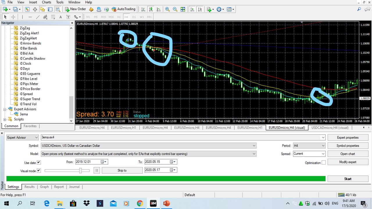Toggle the Strategy Tester toolbar icon
This screenshot has height=209, width=372.
click(x=58, y=9)
